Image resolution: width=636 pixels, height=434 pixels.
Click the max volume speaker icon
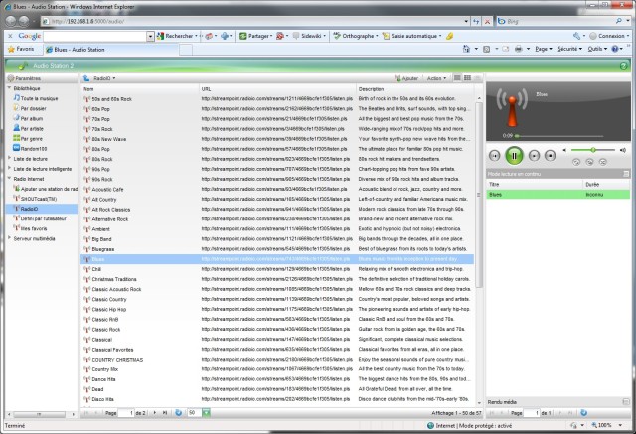click(623, 150)
